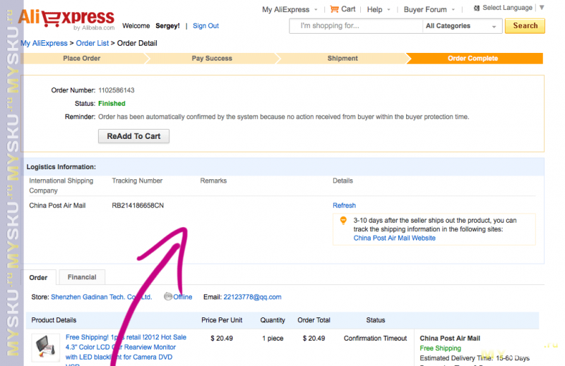Click the Finished status text
The image size is (565, 366).
tap(112, 104)
